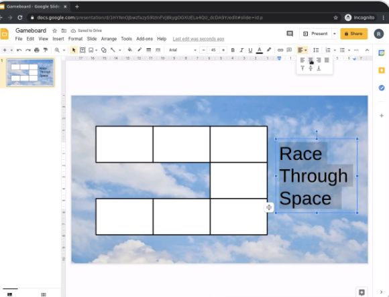389x297 pixels.
Task: Click the insert link icon
Action: click(x=280, y=50)
